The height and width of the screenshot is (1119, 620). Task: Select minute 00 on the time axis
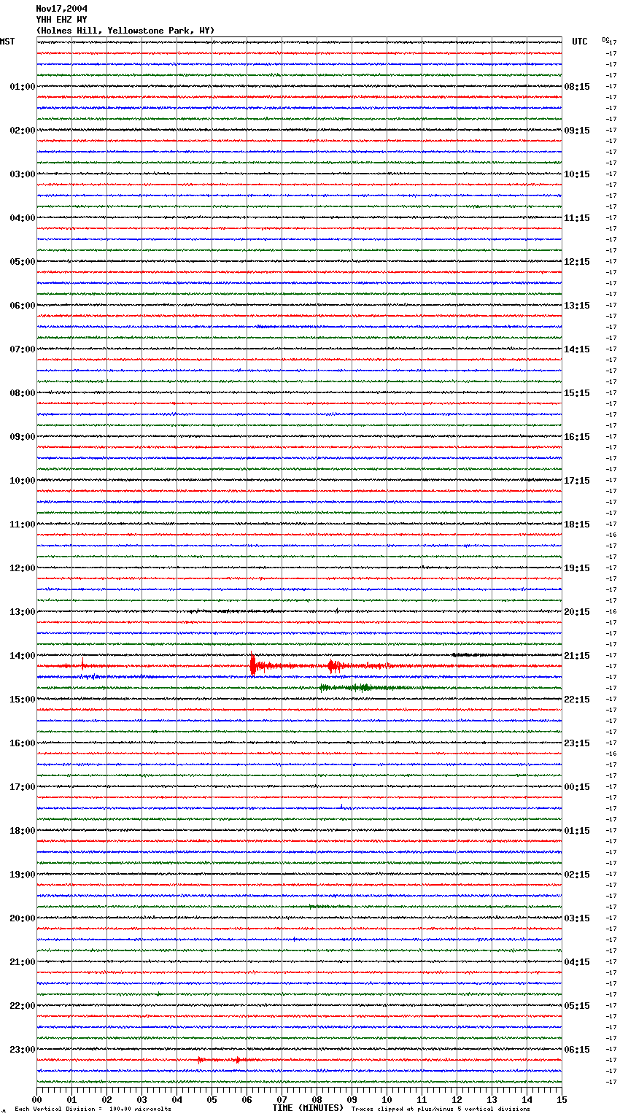37,1099
